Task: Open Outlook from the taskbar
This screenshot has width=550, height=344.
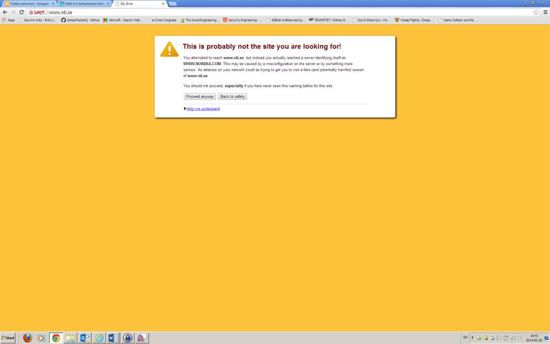Action: point(85,338)
